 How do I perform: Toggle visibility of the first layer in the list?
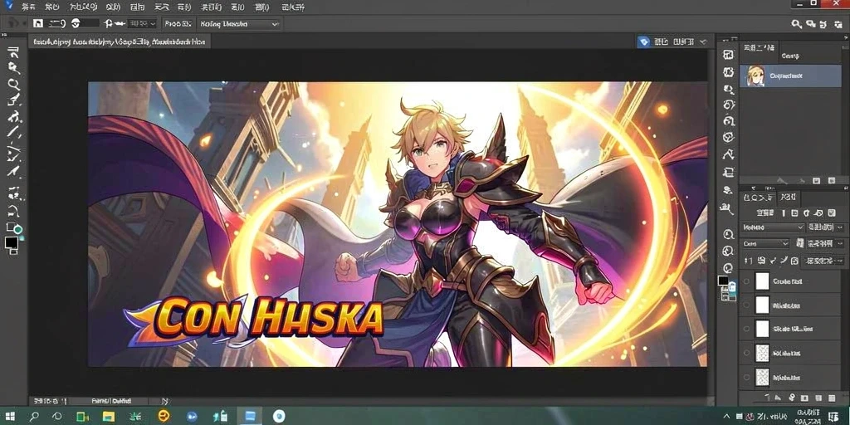coord(746,281)
